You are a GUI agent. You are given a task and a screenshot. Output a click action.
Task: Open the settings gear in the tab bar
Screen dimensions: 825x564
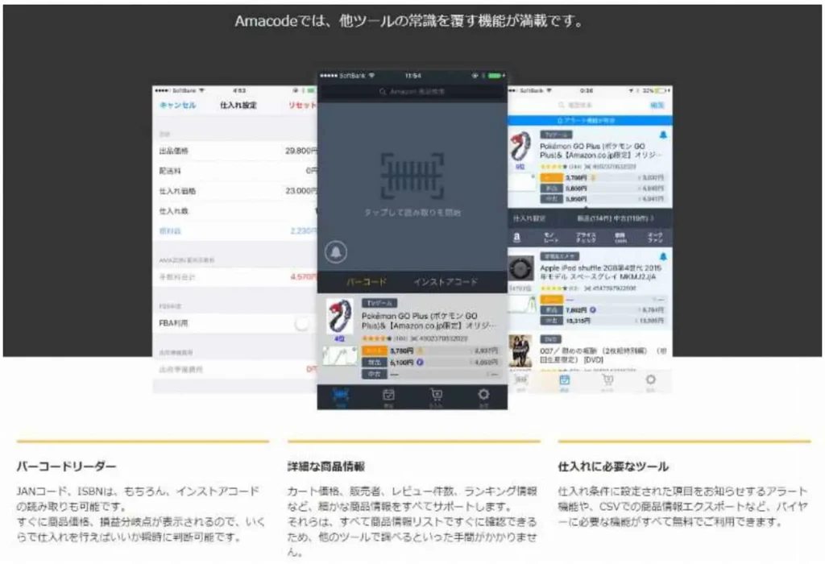[x=483, y=396]
